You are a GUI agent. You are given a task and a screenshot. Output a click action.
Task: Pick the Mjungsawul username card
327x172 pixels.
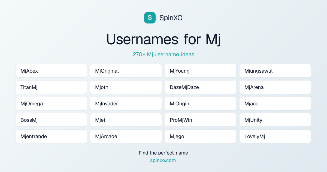(x=275, y=71)
